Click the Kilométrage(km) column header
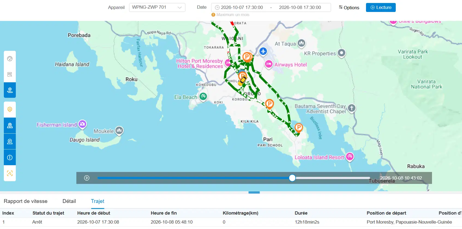The height and width of the screenshot is (229, 462). (x=241, y=213)
